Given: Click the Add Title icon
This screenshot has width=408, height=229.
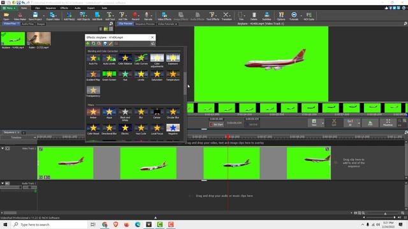Looking at the screenshot, I should 122,16.
